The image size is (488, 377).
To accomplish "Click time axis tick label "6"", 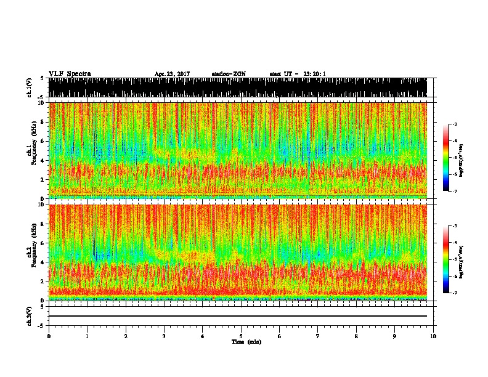I will click(x=280, y=336).
